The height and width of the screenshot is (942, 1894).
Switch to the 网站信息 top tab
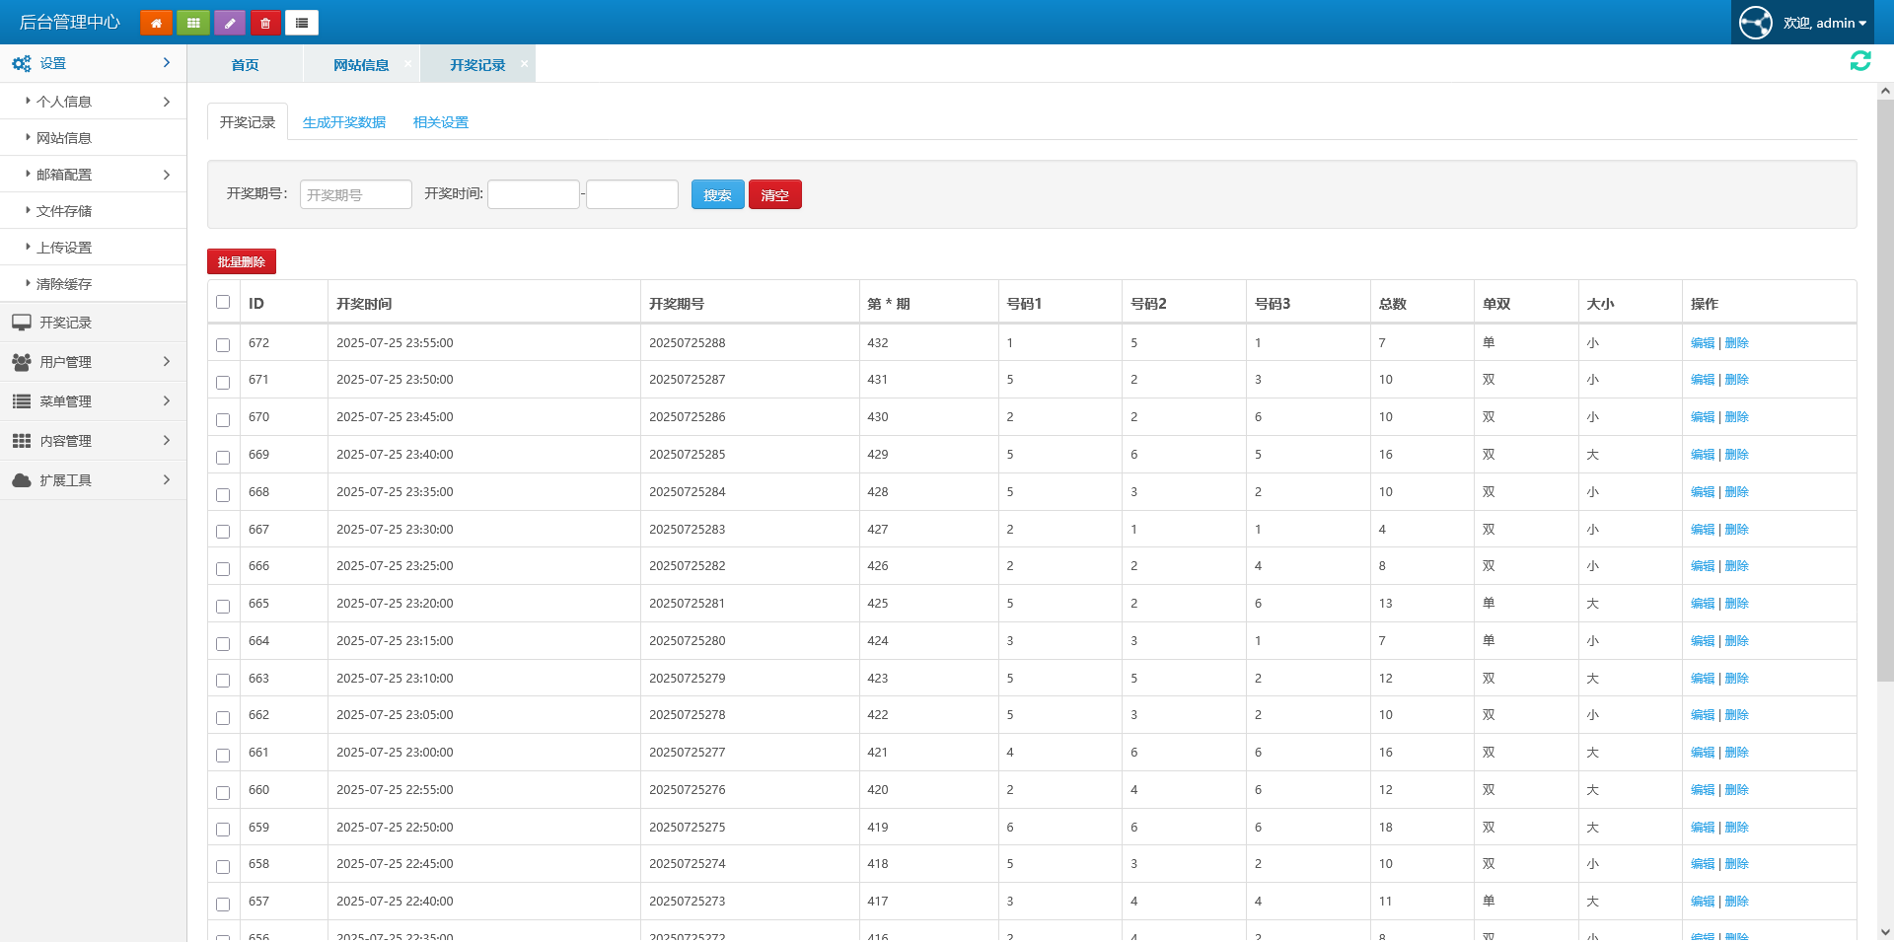pyautogui.click(x=361, y=64)
